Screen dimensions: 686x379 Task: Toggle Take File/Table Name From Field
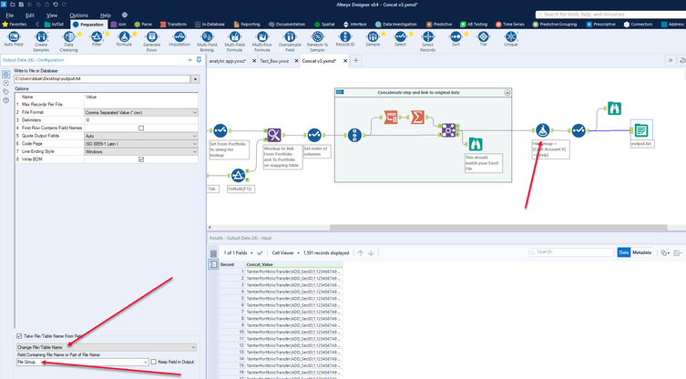tap(20, 336)
